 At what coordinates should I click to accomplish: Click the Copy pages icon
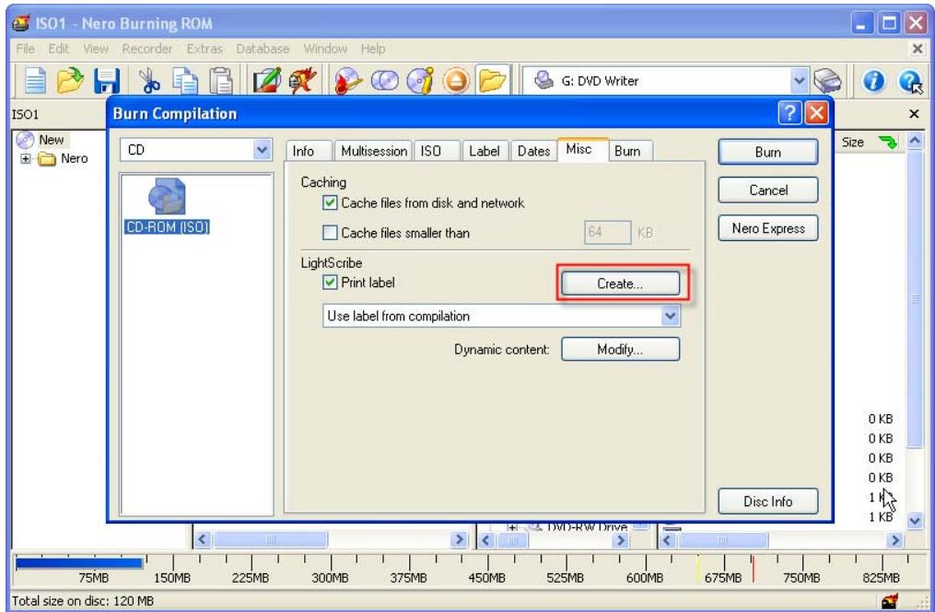point(185,80)
